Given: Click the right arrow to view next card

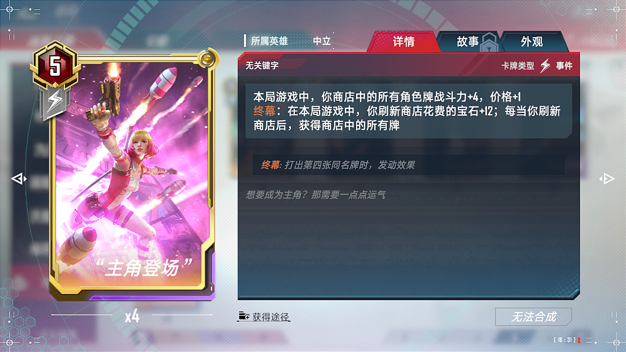Looking at the screenshot, I should coord(607,179).
